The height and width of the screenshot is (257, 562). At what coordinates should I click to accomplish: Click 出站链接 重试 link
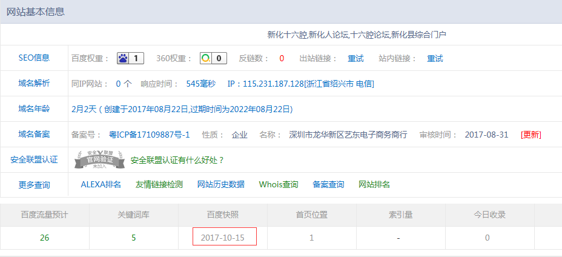coord(355,59)
